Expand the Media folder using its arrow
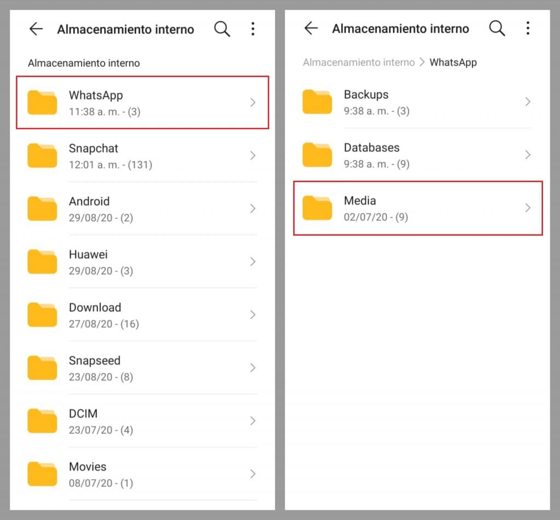This screenshot has height=520, width=560. click(x=528, y=208)
